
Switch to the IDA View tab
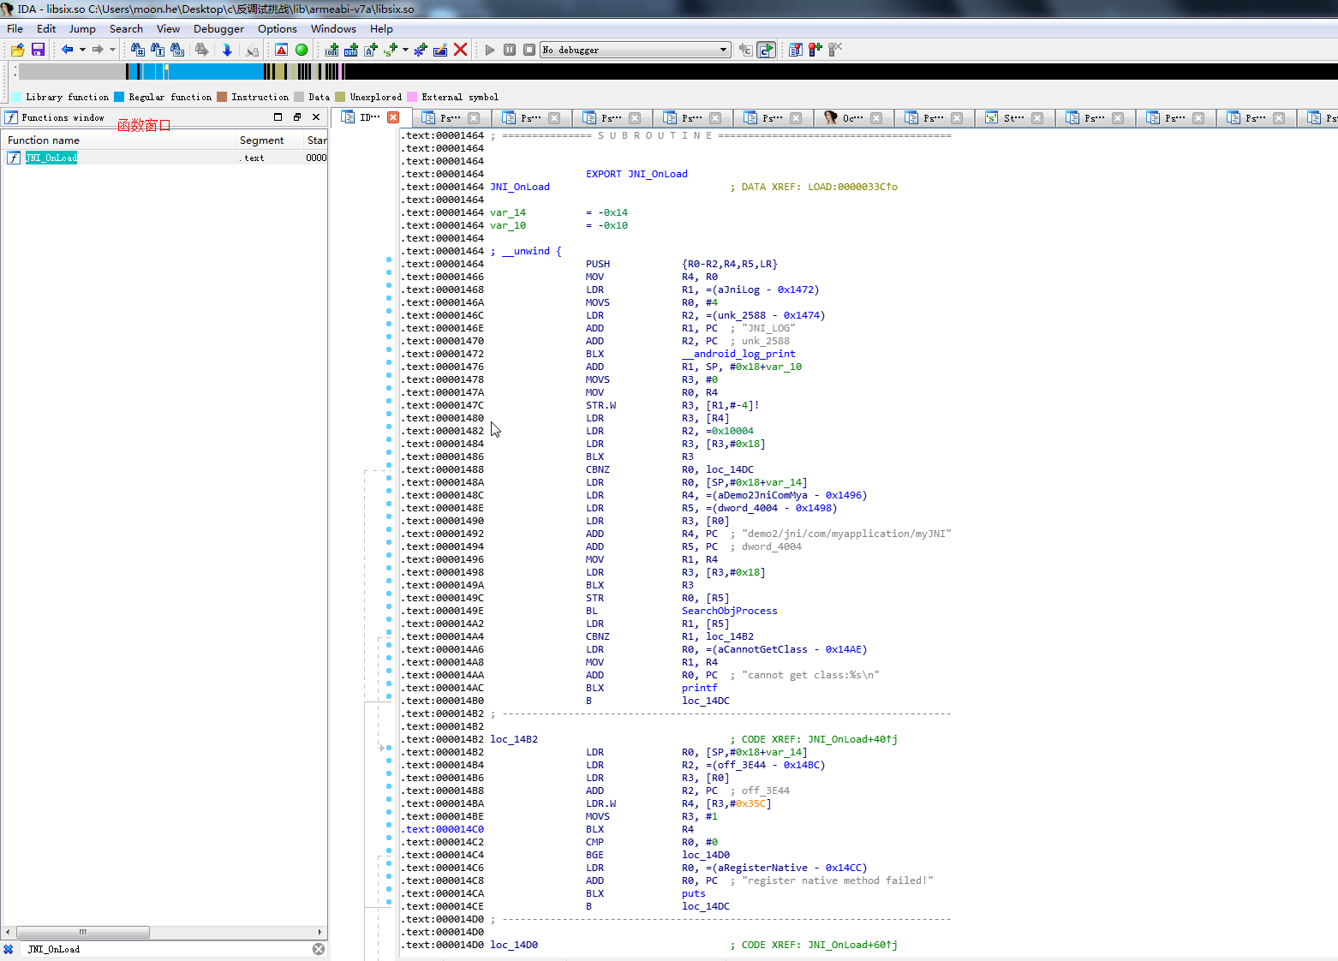pos(369,117)
